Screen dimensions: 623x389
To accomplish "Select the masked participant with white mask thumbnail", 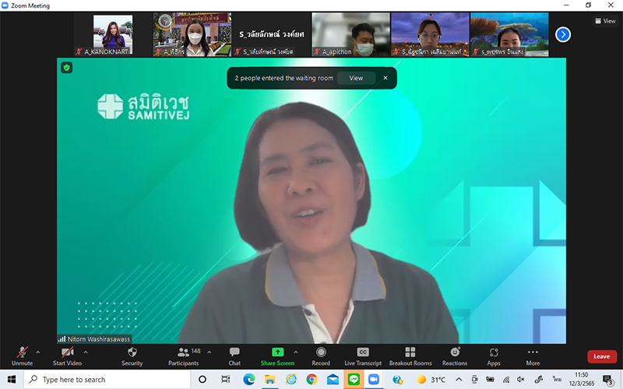I will point(192,34).
